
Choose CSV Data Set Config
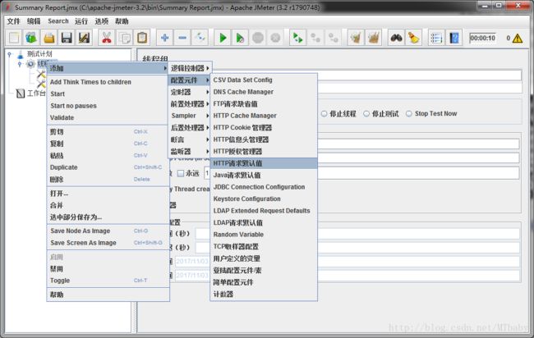click(x=264, y=80)
